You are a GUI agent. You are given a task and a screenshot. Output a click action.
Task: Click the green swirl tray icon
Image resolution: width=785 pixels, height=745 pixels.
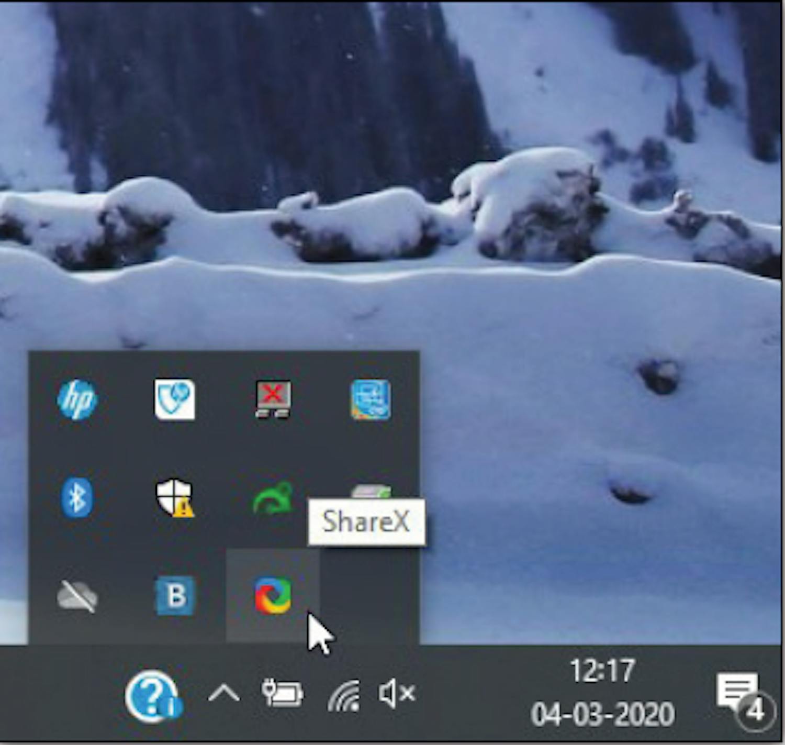pyautogui.click(x=273, y=498)
